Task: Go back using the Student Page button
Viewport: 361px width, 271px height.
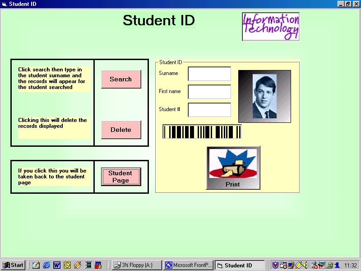Action: (x=121, y=177)
